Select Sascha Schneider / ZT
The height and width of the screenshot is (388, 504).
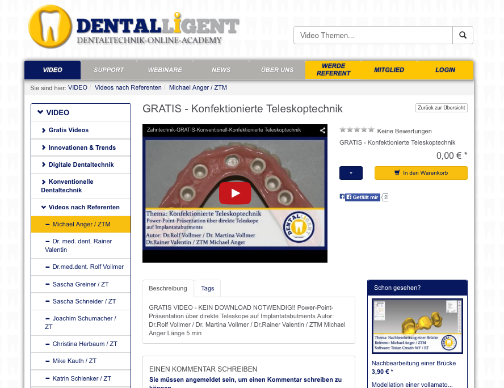(81, 301)
